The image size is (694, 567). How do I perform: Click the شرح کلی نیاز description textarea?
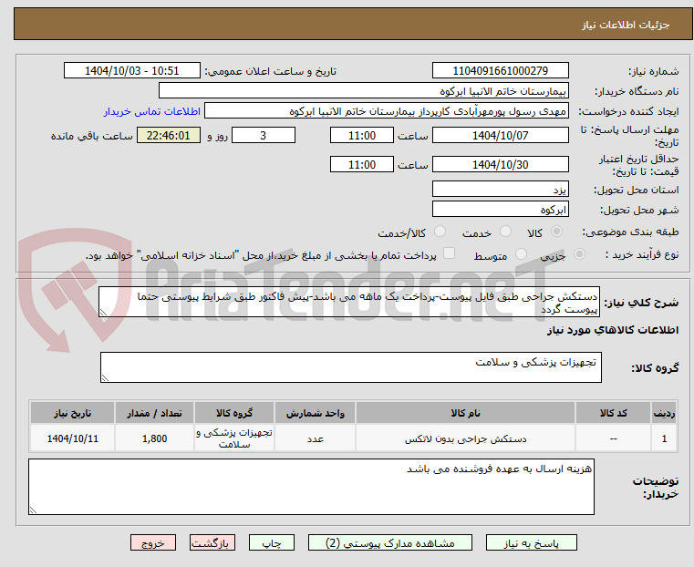[349, 302]
